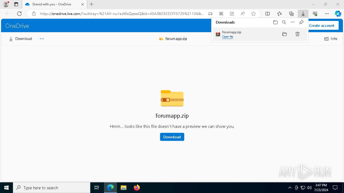The width and height of the screenshot is (344, 193).
Task: View site information lock icon
Action: [34, 14]
